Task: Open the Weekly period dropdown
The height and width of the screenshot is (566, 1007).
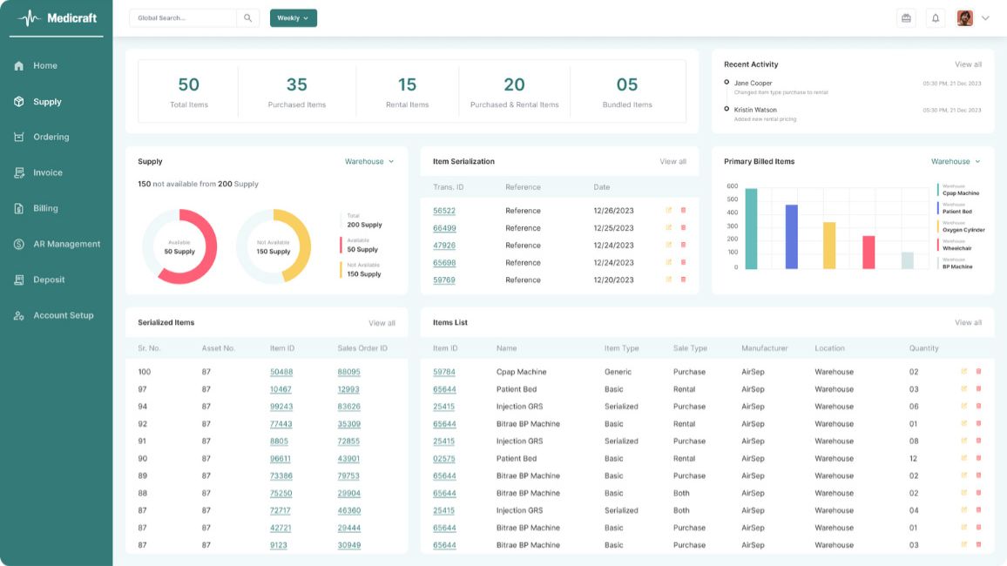Action: (293, 18)
